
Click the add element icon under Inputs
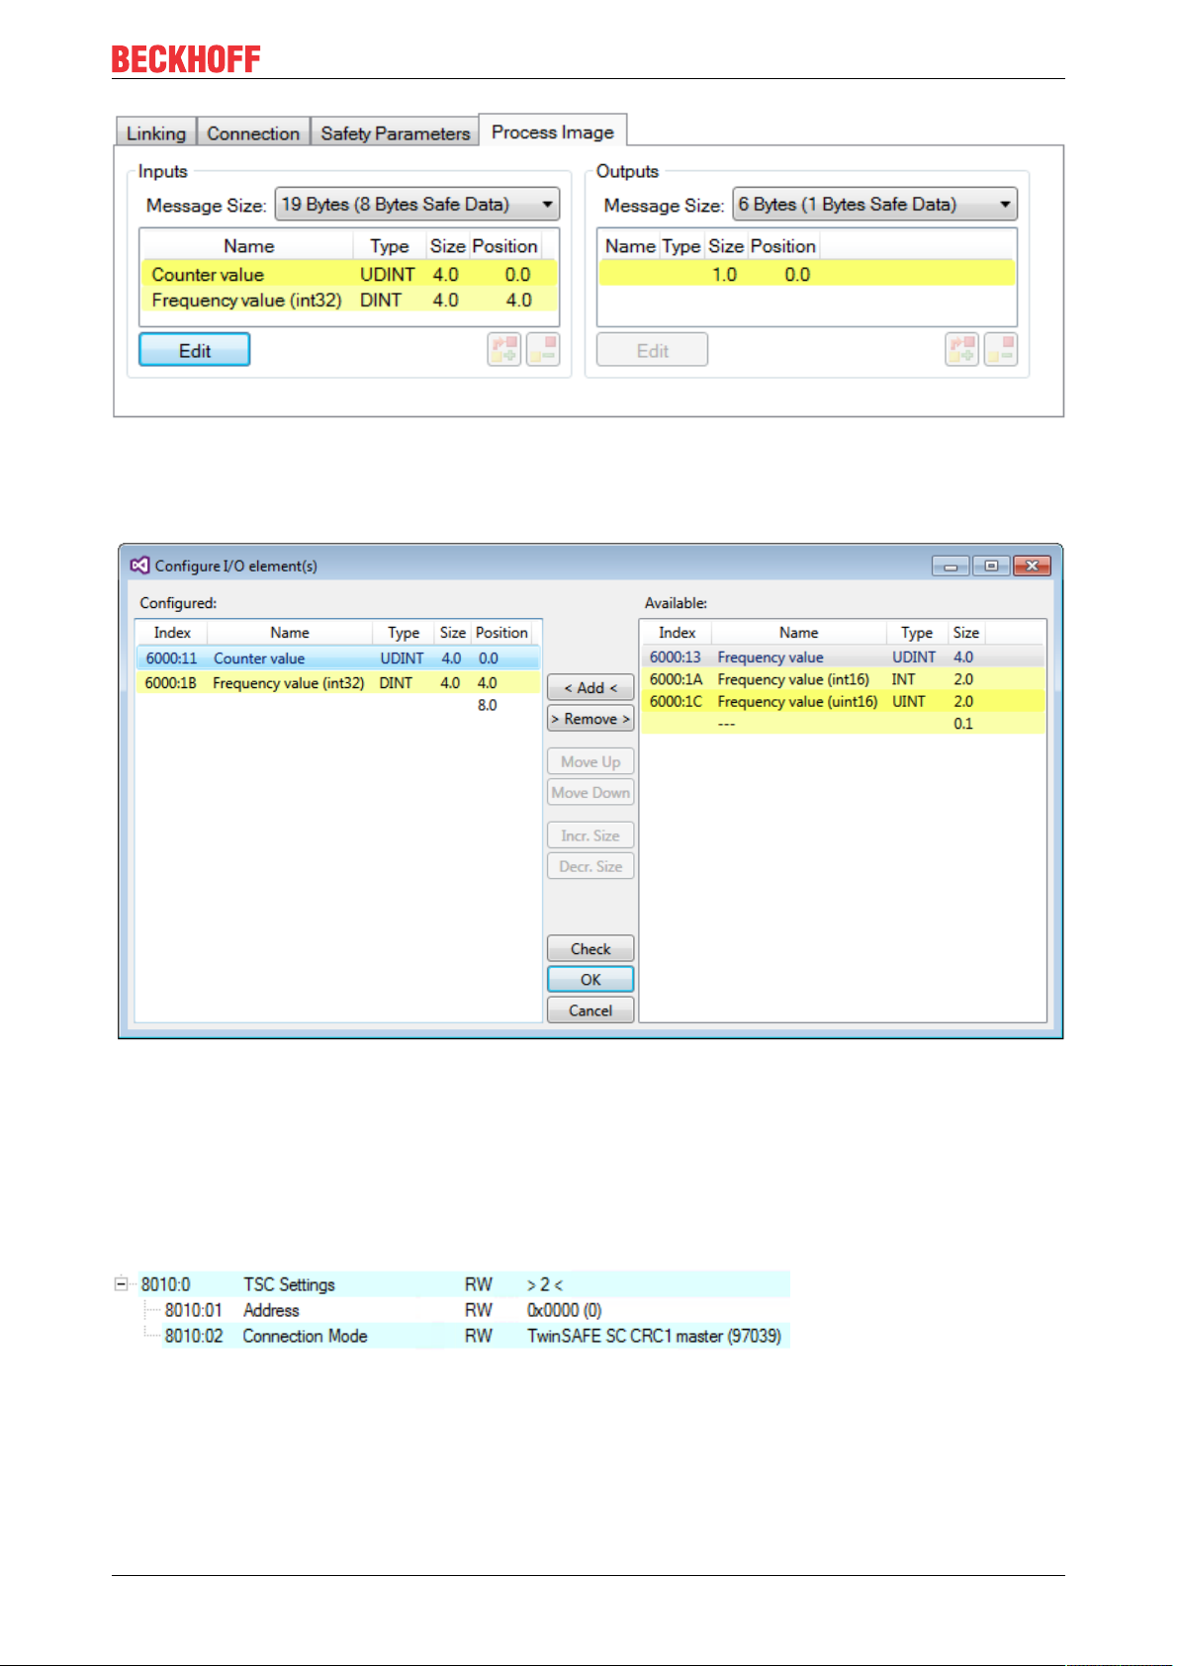coord(504,349)
